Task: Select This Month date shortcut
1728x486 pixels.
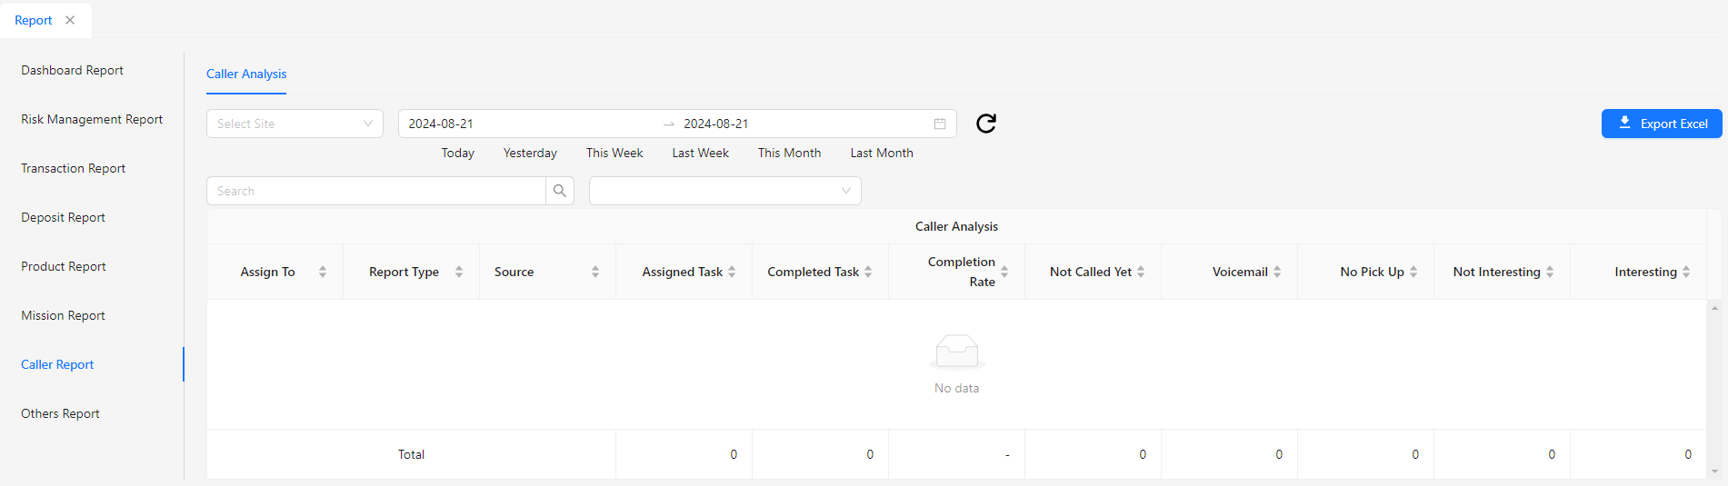Action: [789, 153]
